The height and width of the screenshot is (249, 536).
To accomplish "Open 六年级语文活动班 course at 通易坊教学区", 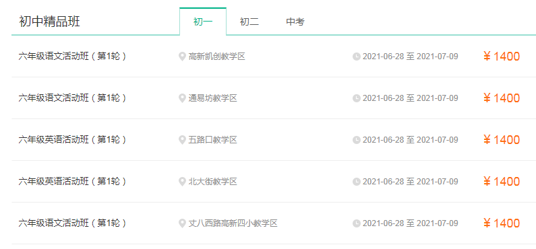I will [72, 98].
